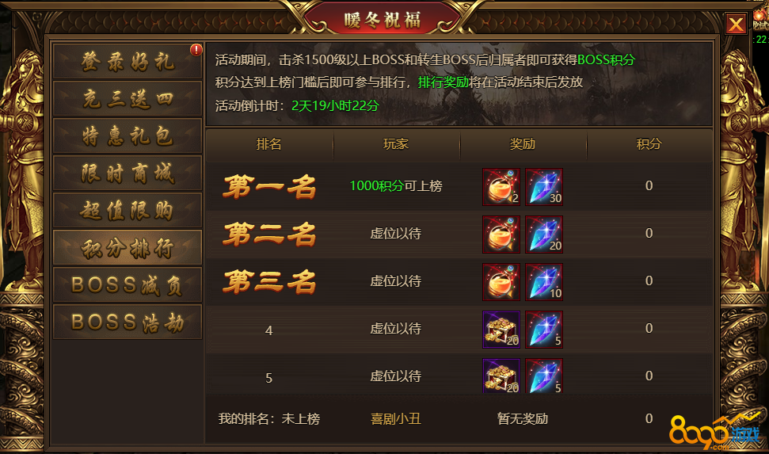Open the BOSS减负 tab
The height and width of the screenshot is (454, 769).
[x=128, y=285]
